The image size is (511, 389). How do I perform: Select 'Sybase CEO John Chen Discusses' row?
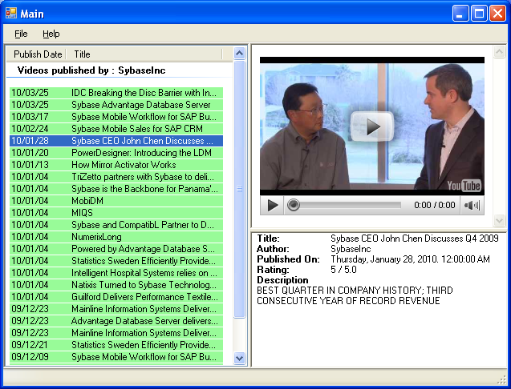point(116,141)
